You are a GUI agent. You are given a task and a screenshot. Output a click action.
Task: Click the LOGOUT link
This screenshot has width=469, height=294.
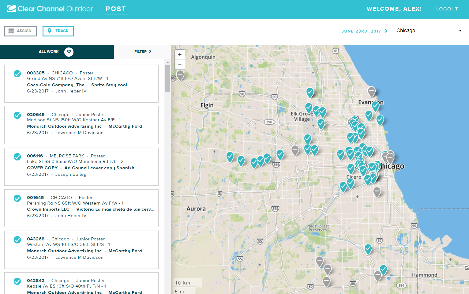pyautogui.click(x=447, y=9)
